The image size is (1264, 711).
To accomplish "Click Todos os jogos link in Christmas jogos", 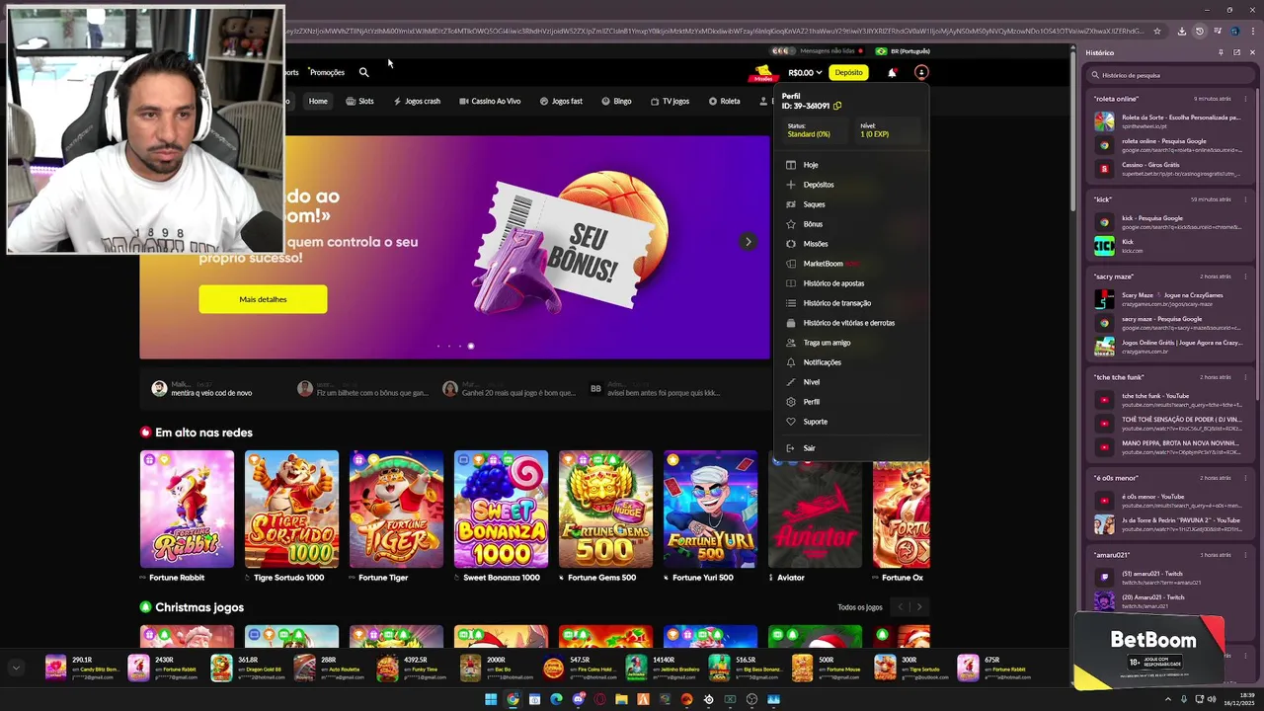I will (859, 607).
